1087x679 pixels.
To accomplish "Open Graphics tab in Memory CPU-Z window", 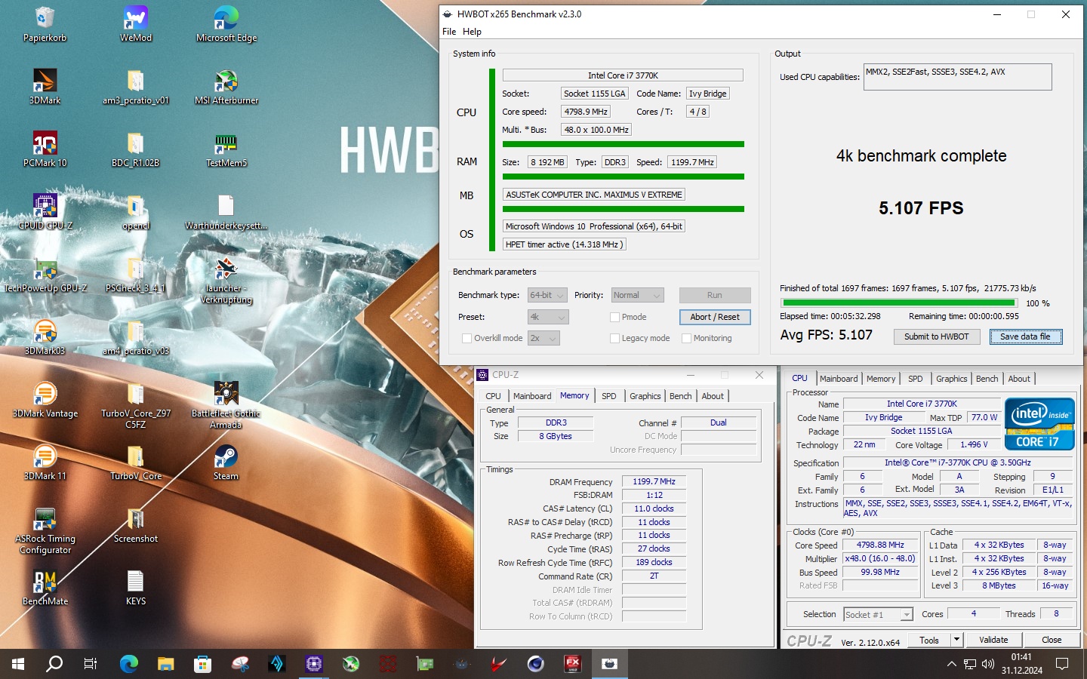I will click(645, 396).
